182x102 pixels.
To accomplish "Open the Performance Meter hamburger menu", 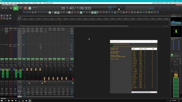I will (156, 41).
